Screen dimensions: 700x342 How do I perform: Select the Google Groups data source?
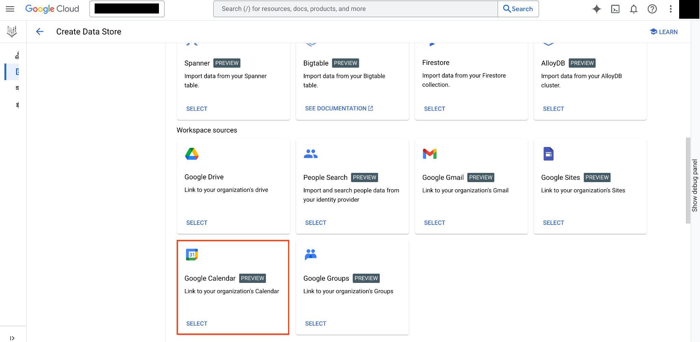click(315, 323)
